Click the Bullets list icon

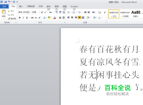coord(68,12)
